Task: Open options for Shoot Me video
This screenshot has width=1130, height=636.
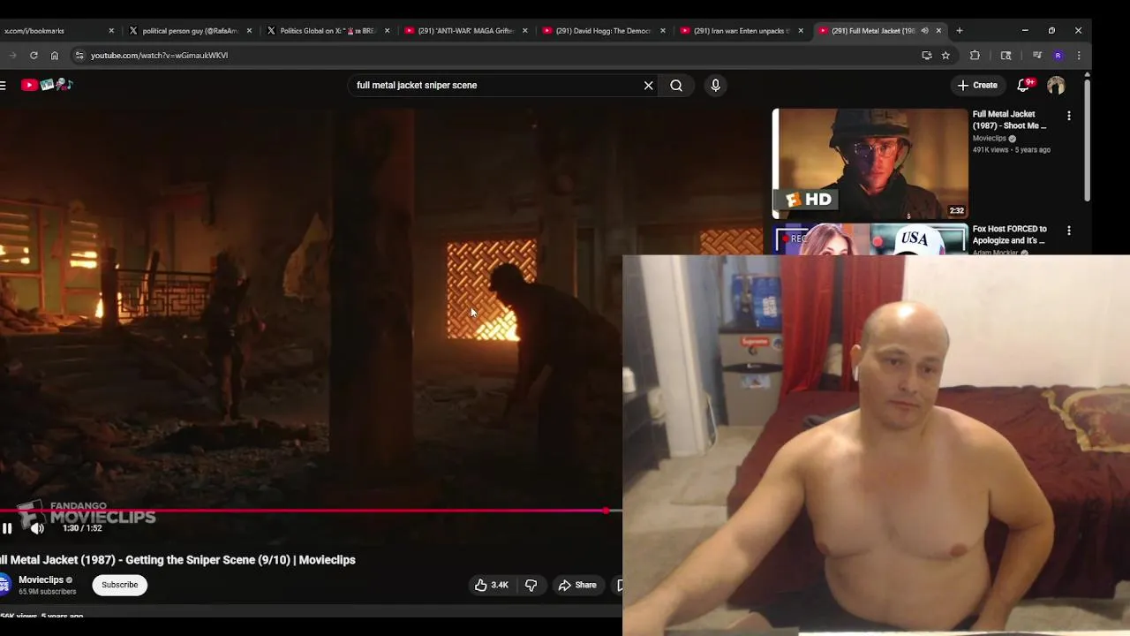Action: tap(1069, 116)
